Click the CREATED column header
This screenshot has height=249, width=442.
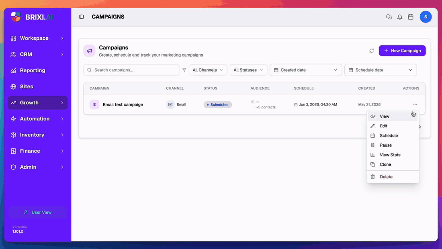click(367, 88)
